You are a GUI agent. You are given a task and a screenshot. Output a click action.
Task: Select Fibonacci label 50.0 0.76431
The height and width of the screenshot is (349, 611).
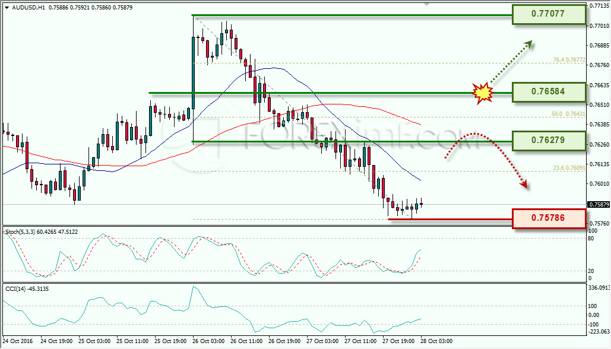568,114
